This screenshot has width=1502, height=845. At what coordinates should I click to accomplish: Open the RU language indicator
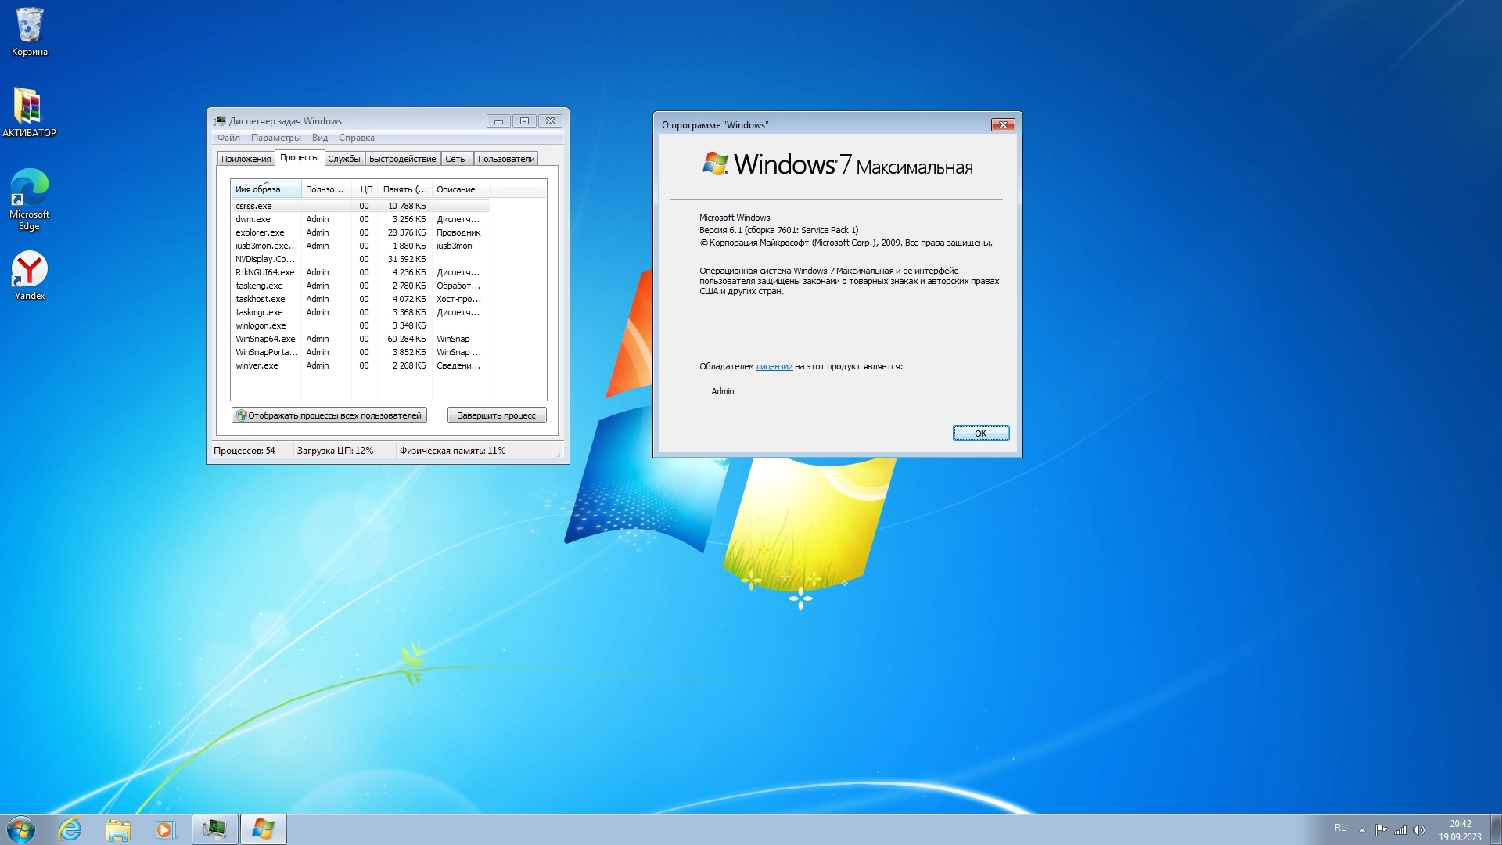[1341, 828]
